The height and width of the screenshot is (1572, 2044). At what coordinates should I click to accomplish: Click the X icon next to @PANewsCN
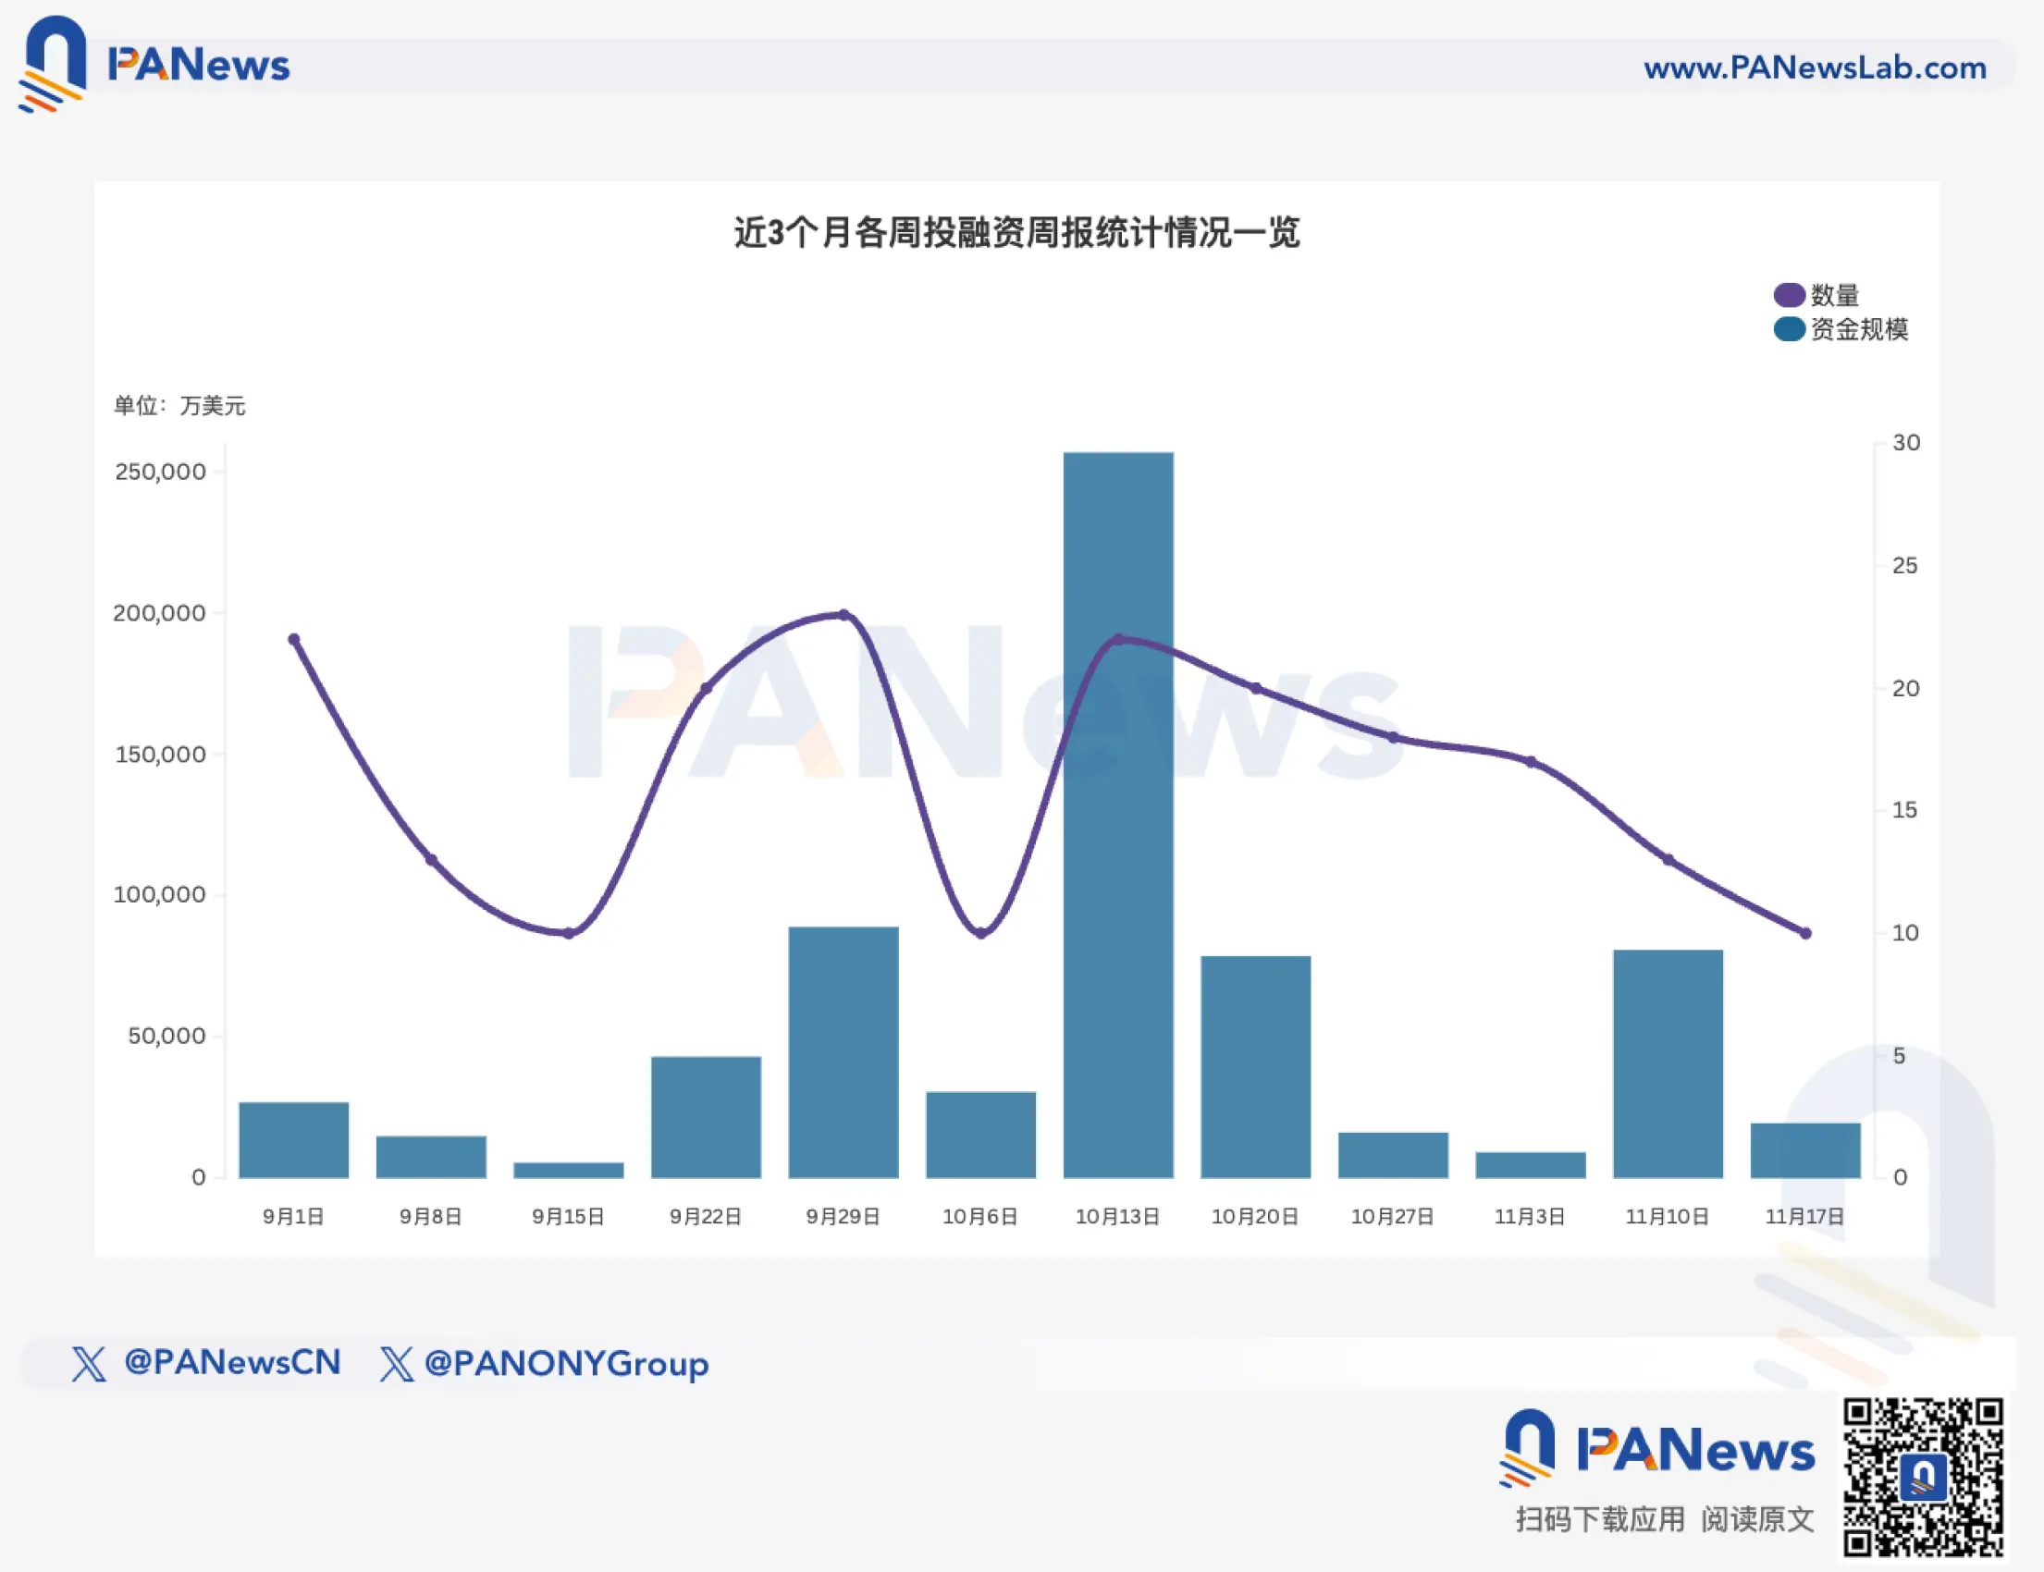point(89,1364)
